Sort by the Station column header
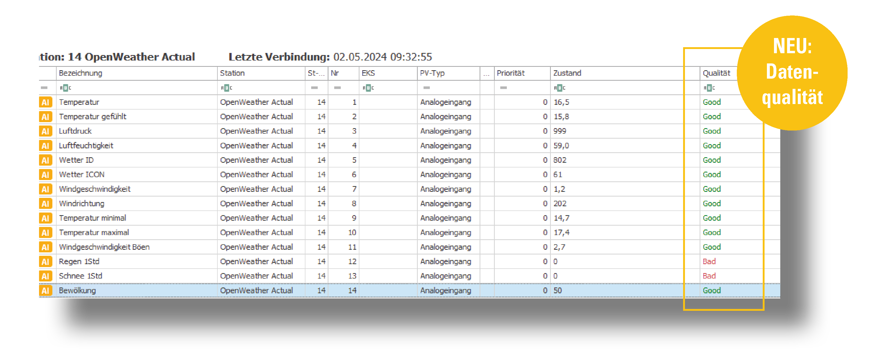The width and height of the screenshot is (873, 353). pyautogui.click(x=261, y=73)
